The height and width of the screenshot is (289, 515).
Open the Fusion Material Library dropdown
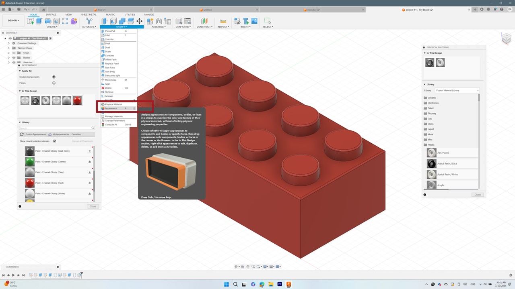tap(457, 90)
